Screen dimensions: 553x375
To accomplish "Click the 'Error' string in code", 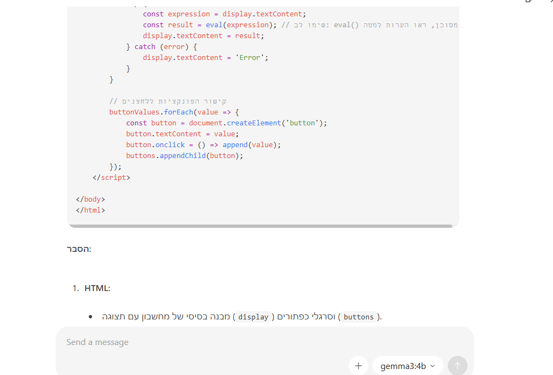I will click(x=250, y=57).
